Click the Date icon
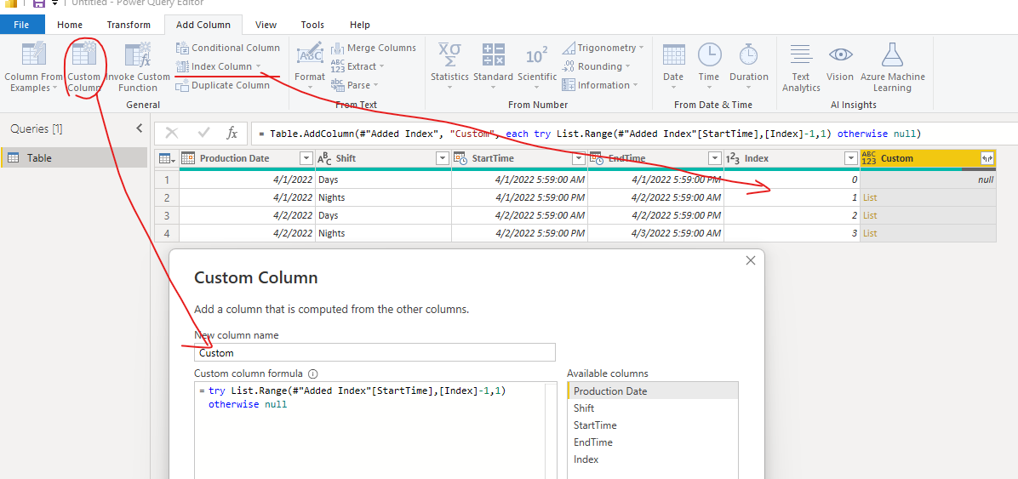The image size is (1018, 479). pyautogui.click(x=673, y=54)
